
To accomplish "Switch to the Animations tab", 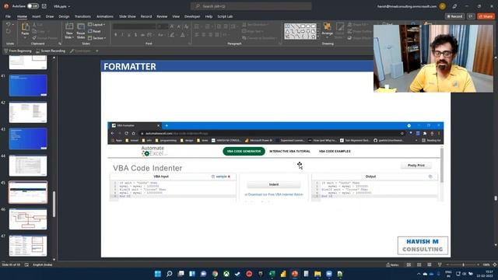I will (105, 16).
